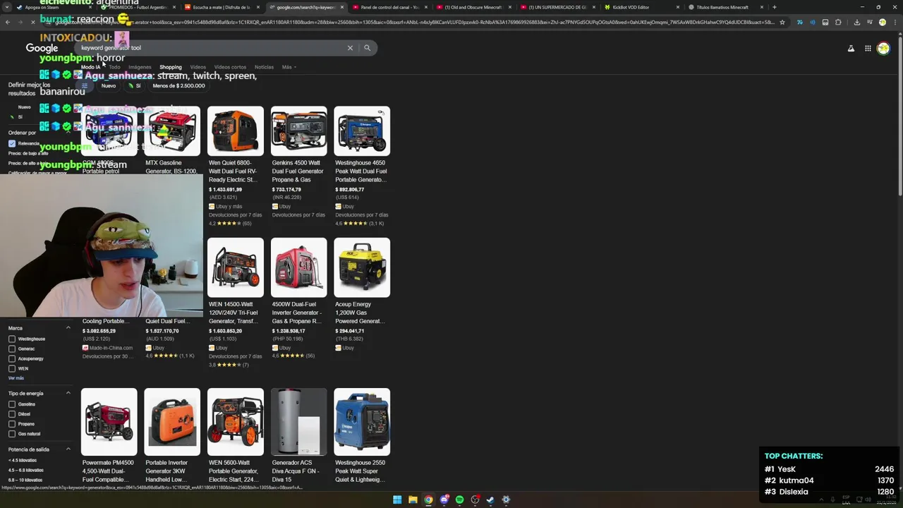Image resolution: width=903 pixels, height=508 pixels.
Task: Toggle the Relevancia sort option
Action: 12,143
